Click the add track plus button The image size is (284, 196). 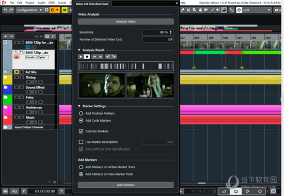coord(6,37)
